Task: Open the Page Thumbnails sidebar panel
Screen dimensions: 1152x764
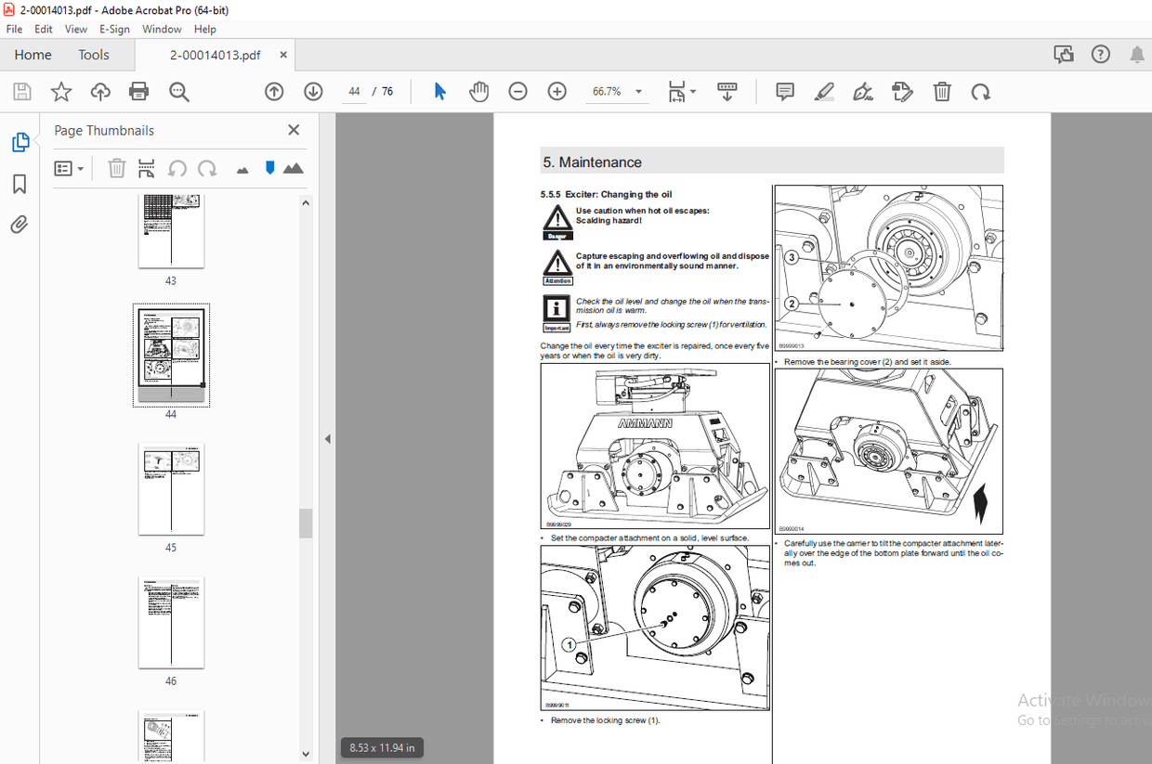Action: [x=20, y=141]
